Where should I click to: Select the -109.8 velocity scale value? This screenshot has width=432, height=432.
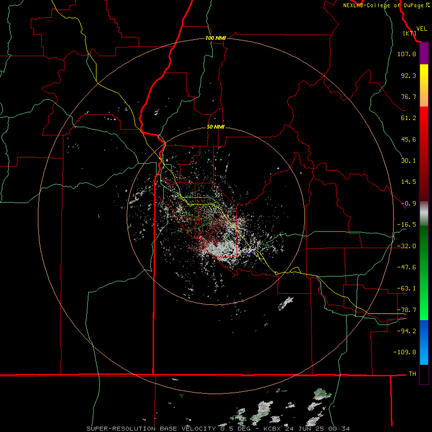405,352
